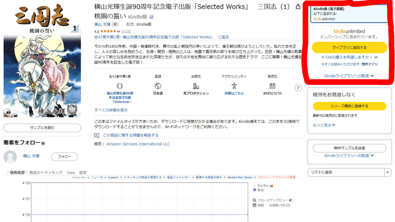Open the 製品ファインダー link

pyautogui.click(x=178, y=177)
